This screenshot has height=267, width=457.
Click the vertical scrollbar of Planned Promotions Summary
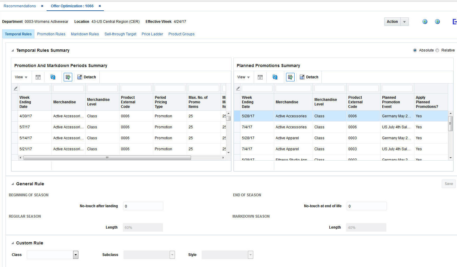tap(450, 123)
